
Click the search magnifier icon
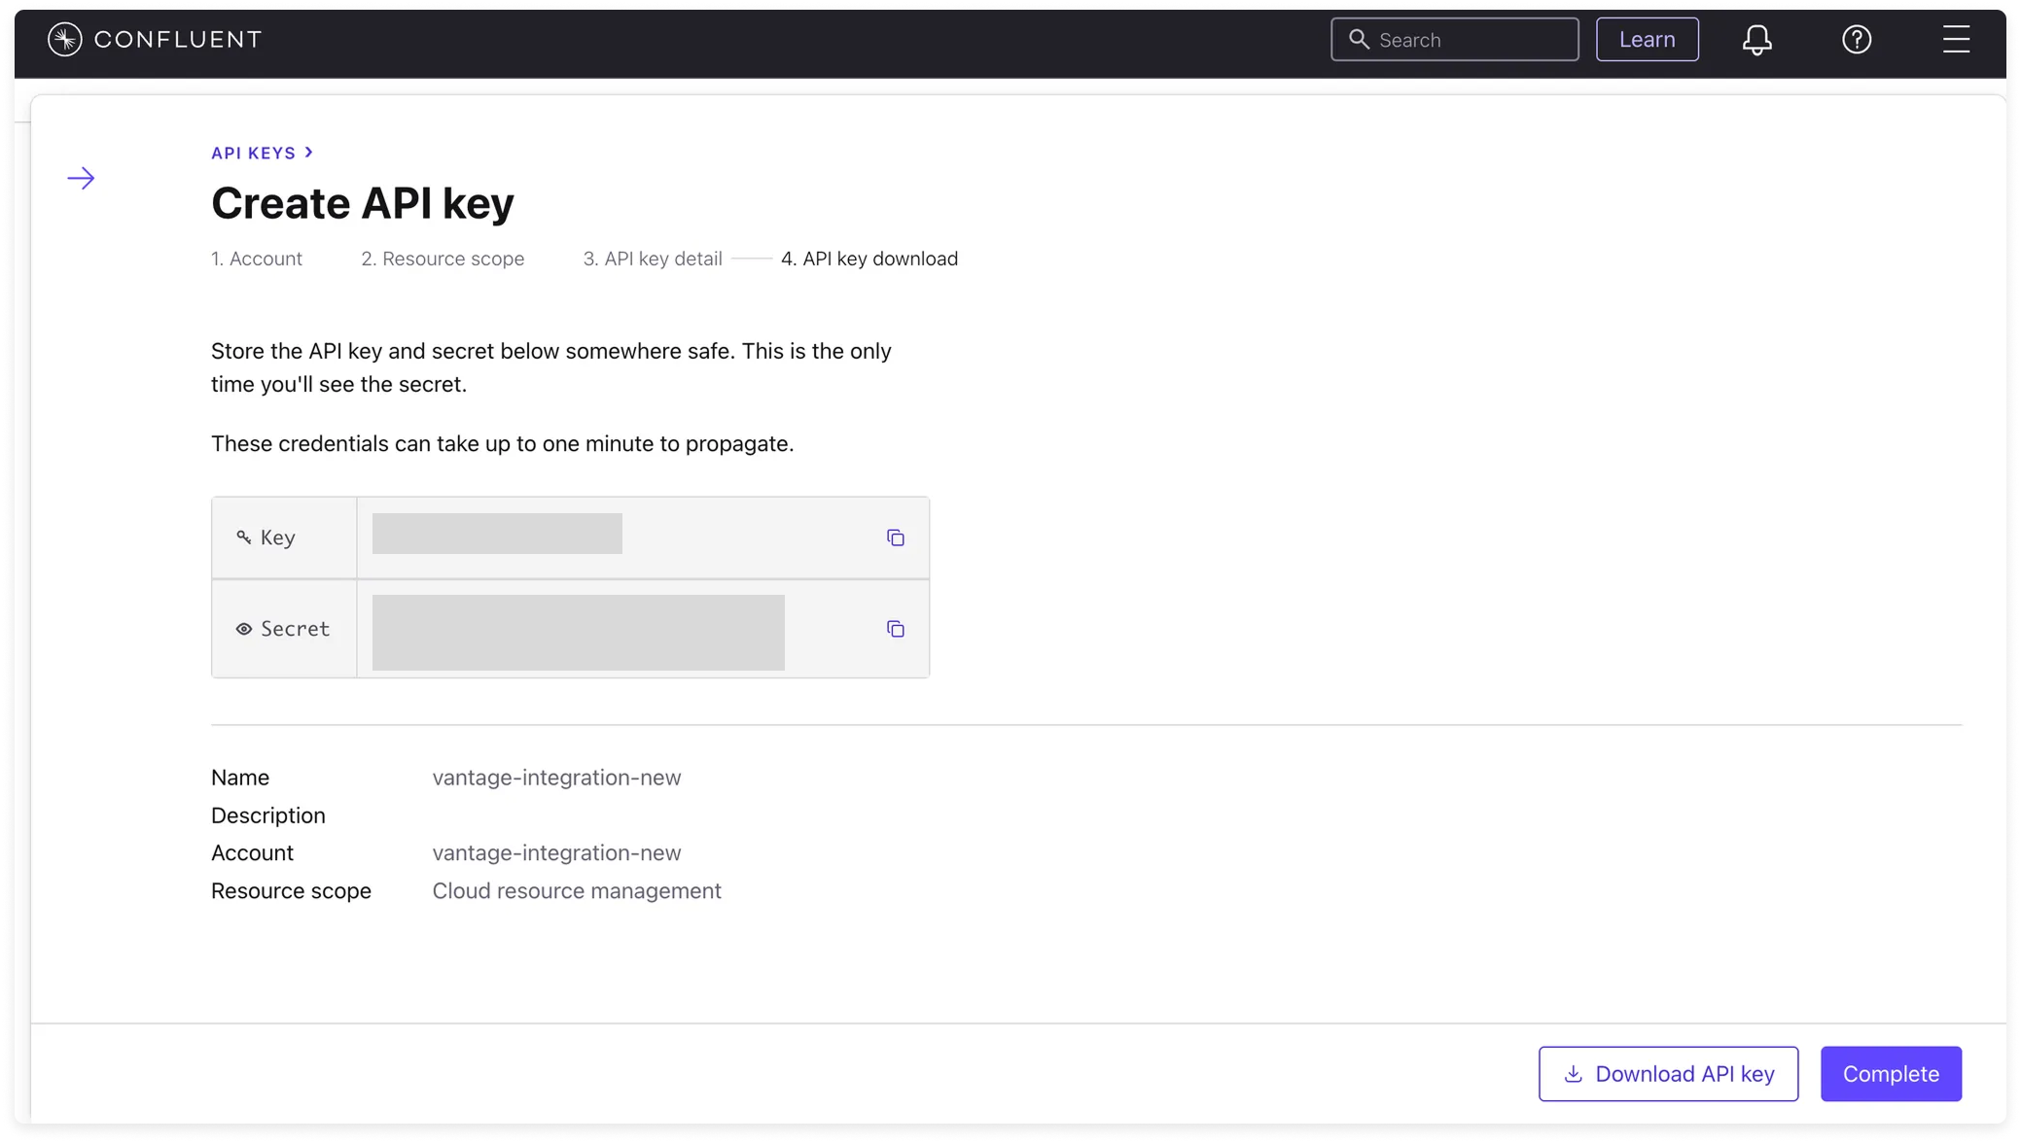click(1359, 39)
